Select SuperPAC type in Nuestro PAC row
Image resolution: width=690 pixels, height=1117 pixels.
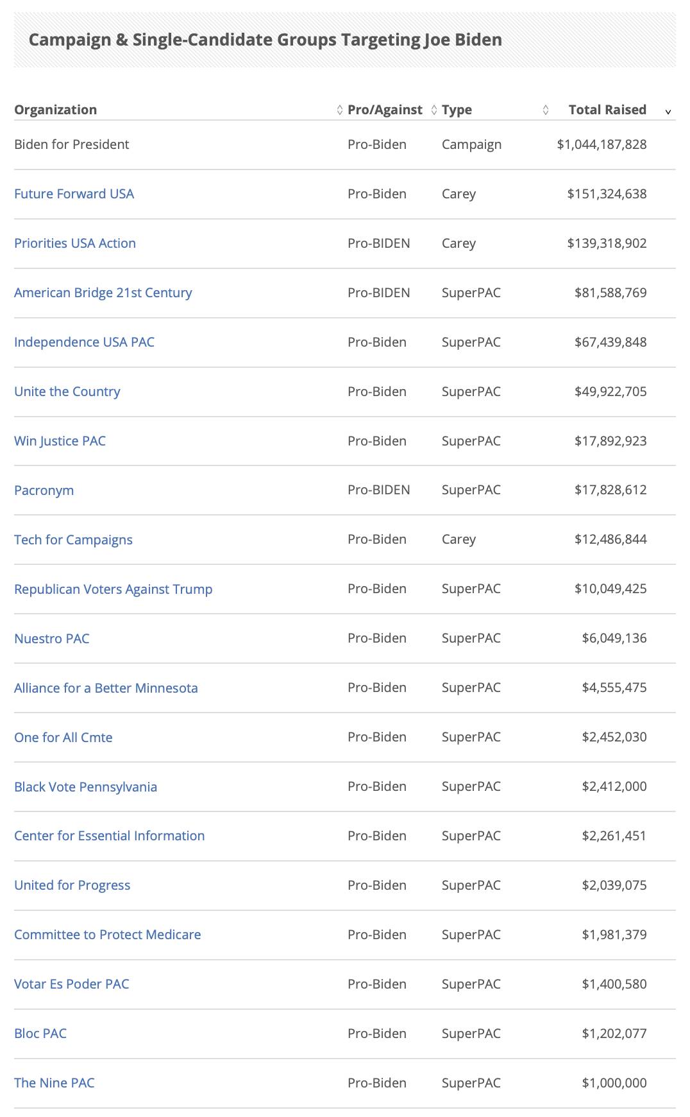coord(471,638)
